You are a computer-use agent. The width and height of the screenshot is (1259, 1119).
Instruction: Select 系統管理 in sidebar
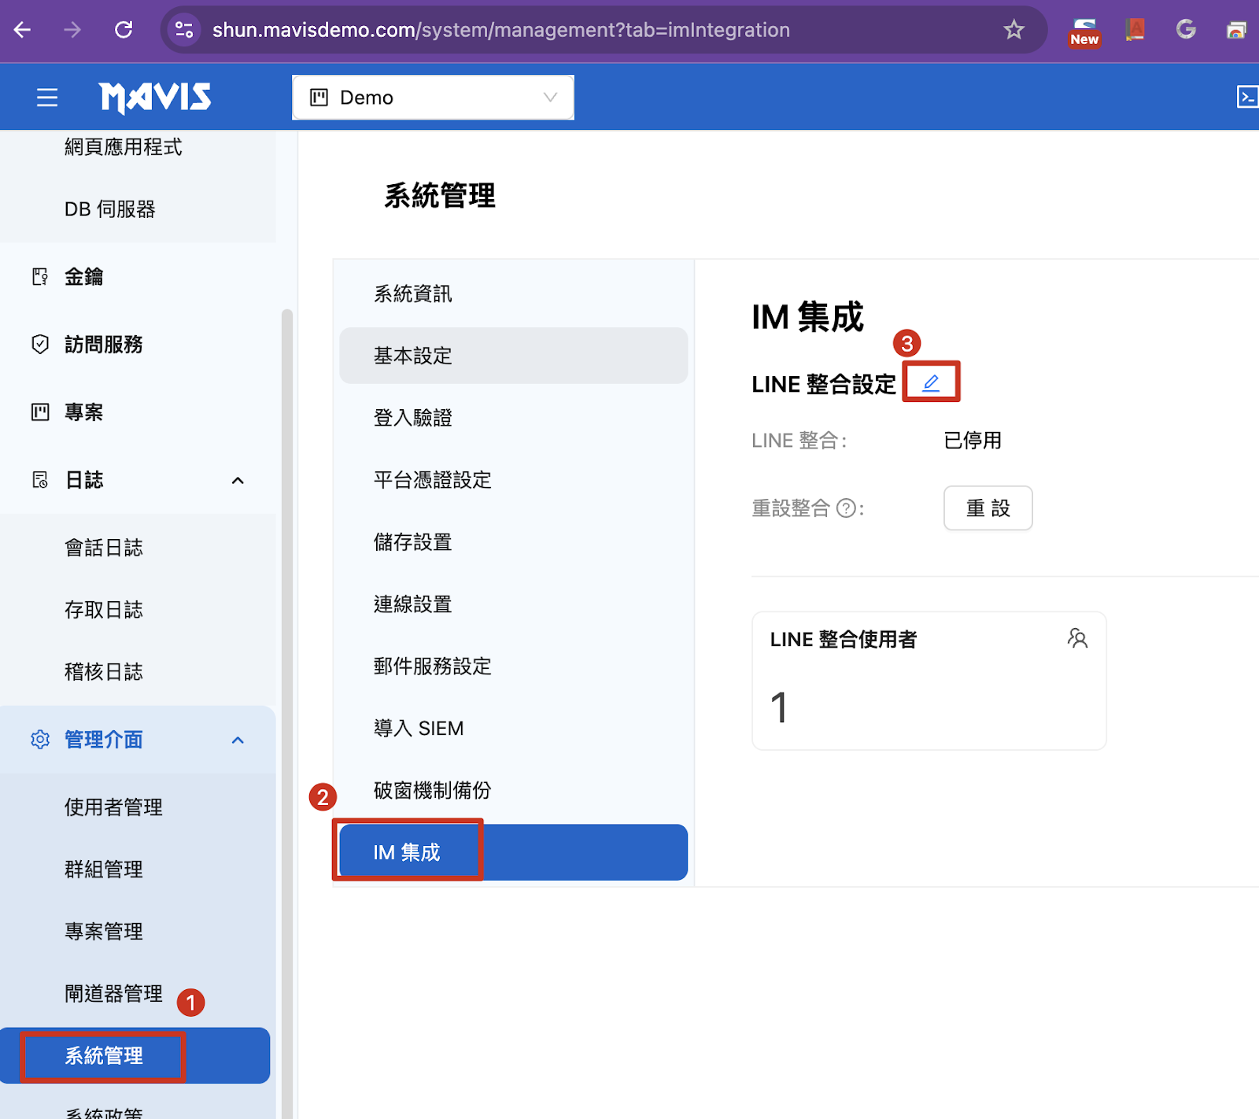135,1055
